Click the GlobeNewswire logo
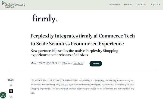Screen dimensions: 163x99 14,4
